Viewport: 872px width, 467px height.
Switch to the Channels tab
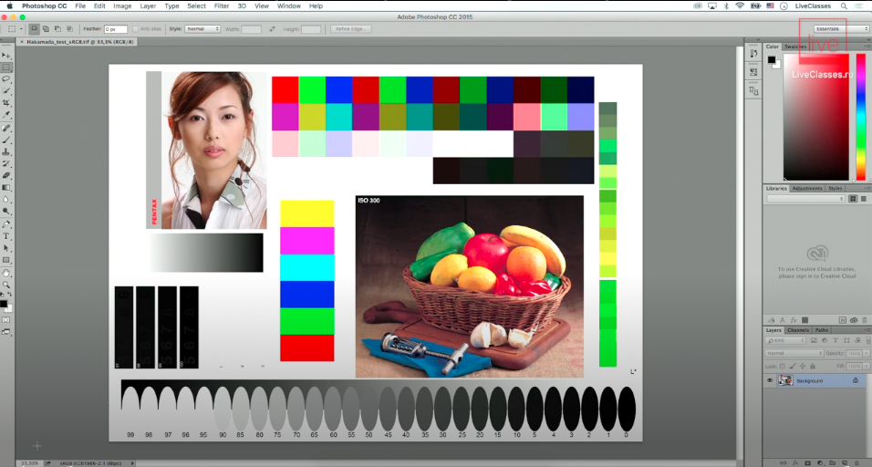[x=798, y=330]
